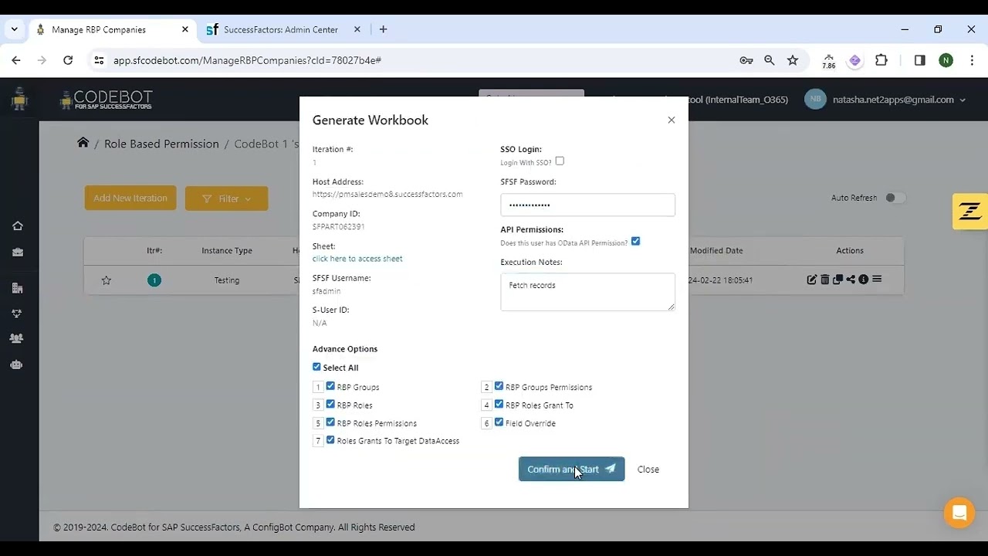Click the info icon in Actions
Screen dimensions: 988x556
click(x=863, y=280)
